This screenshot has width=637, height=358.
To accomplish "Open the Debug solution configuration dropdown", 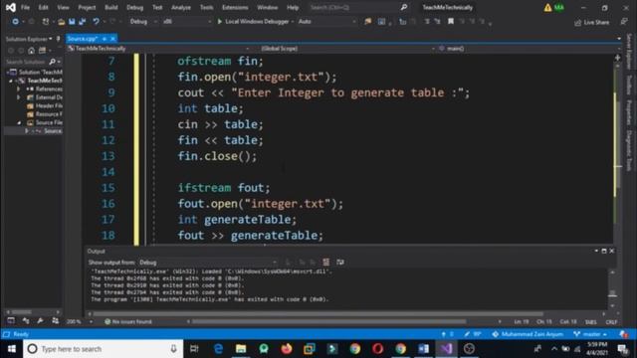I will [x=143, y=22].
